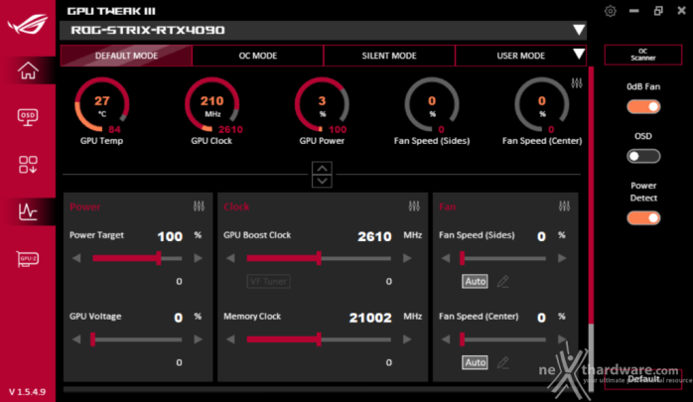Adjust the Fan Speed (Center) slider
The width and height of the screenshot is (693, 402).
pos(503,339)
